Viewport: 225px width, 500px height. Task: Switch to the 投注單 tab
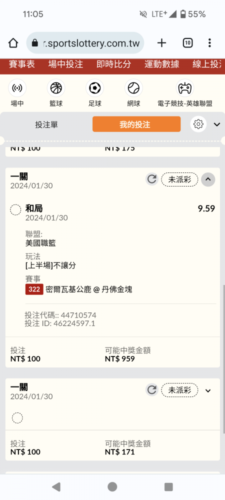click(x=46, y=124)
